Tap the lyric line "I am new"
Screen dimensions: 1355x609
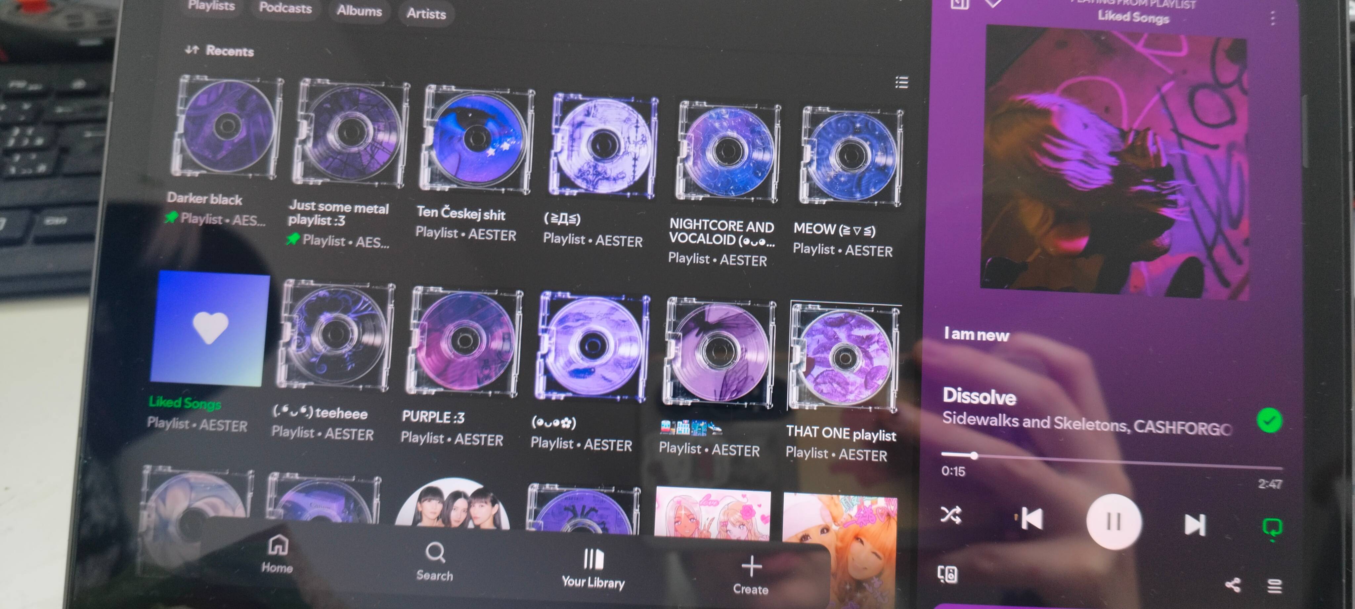pyautogui.click(x=976, y=335)
